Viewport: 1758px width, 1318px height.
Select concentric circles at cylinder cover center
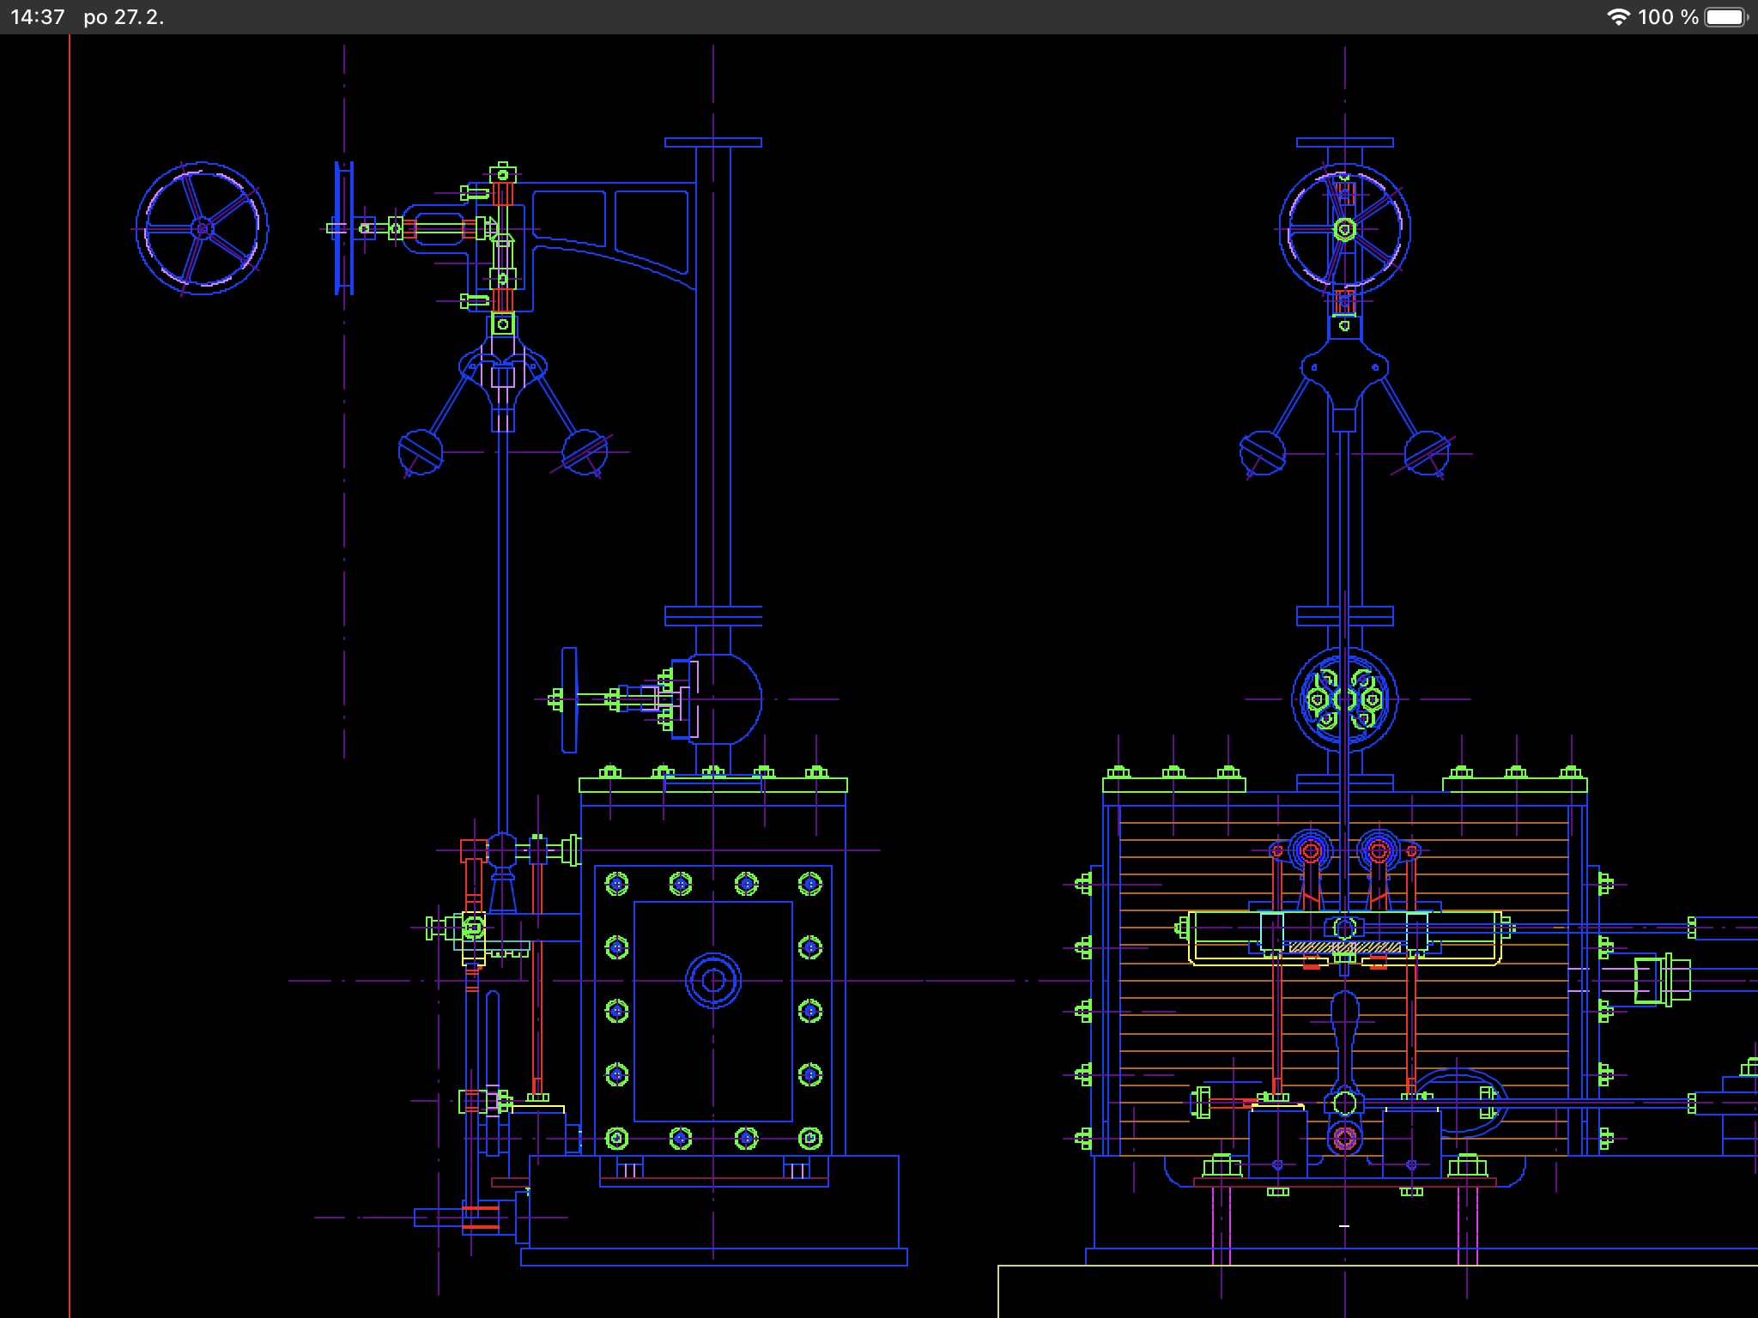point(712,980)
